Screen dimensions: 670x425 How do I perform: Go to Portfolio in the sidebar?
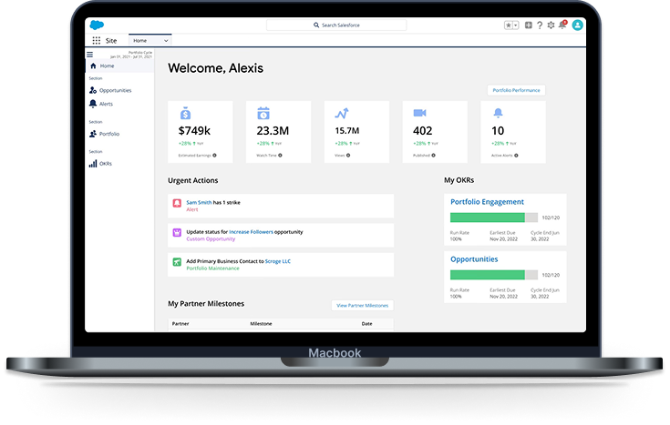(109, 134)
